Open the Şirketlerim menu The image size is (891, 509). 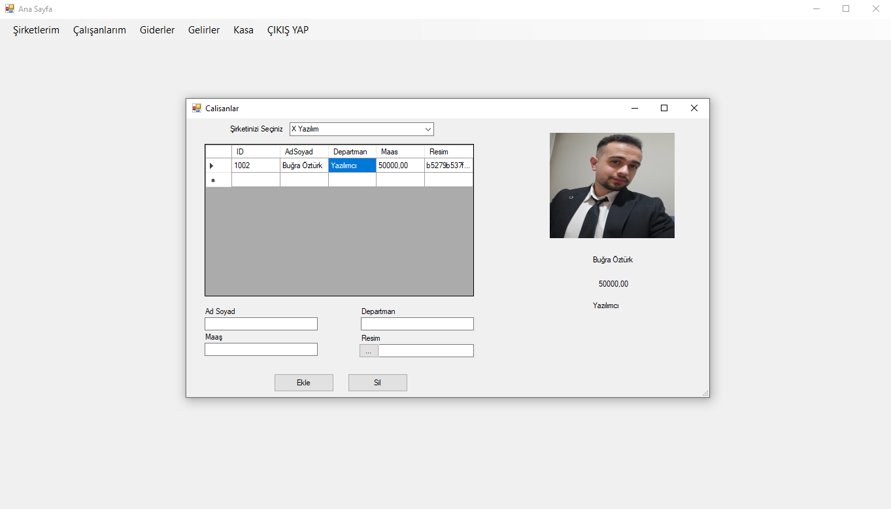pos(36,30)
